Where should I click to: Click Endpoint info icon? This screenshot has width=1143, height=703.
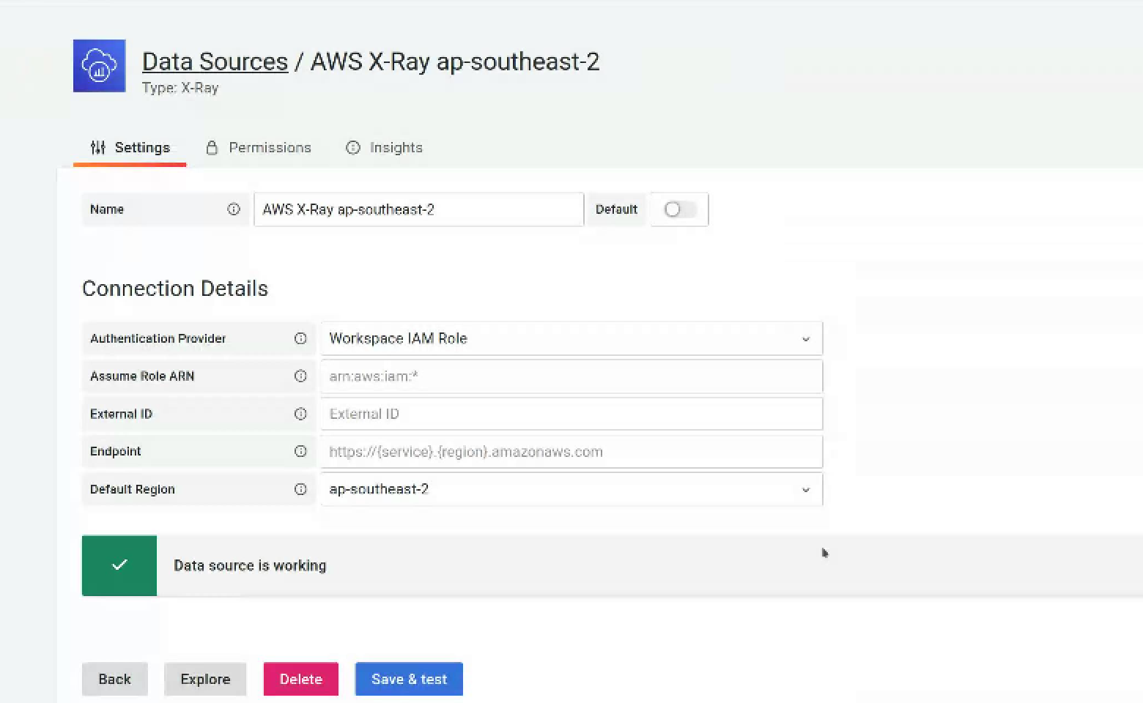point(300,451)
